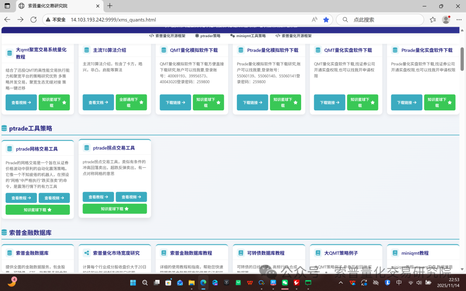Click 知识星球下载 on Ptrade量化模拟软件下载 card
Screen dimensions: 466x291
[x=285, y=103]
